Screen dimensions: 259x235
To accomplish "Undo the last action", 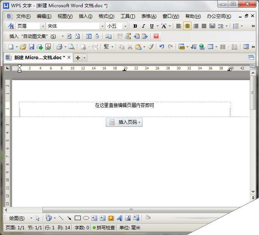I will 162,47.
